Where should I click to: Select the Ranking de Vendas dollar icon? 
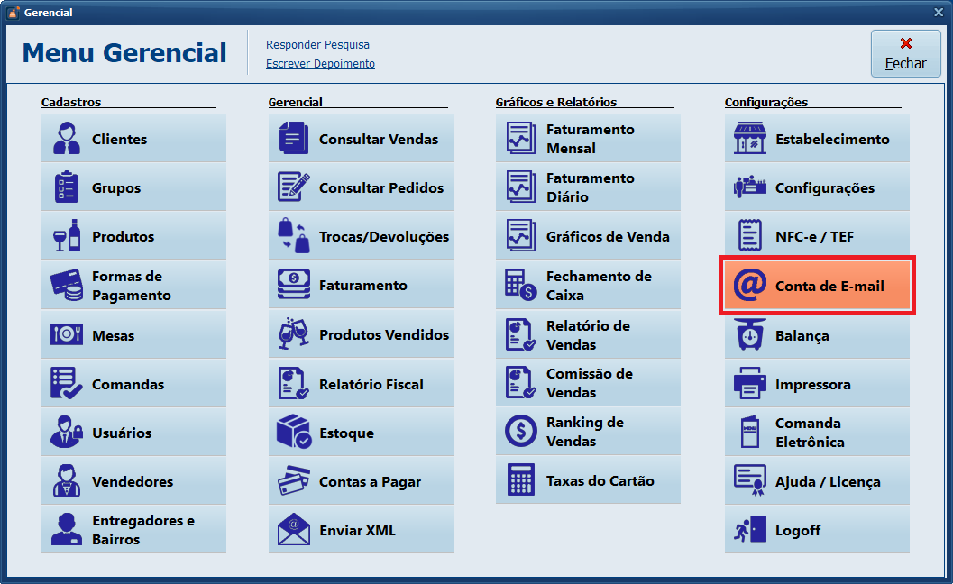click(521, 432)
